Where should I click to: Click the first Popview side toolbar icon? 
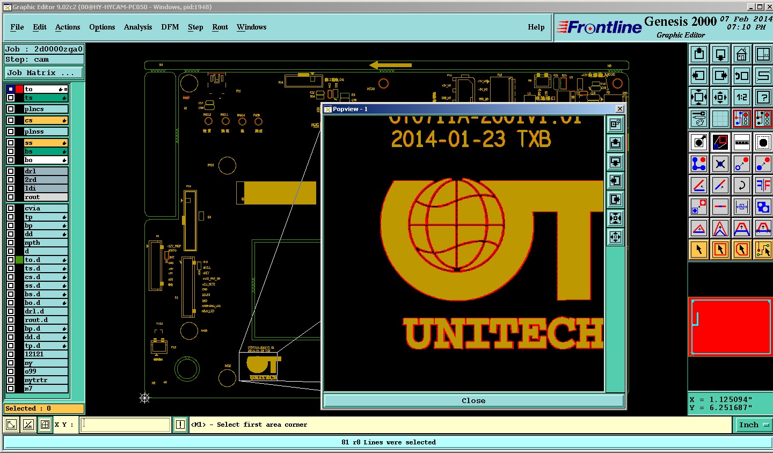615,124
